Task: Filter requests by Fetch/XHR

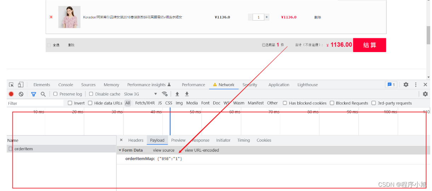Action: coord(145,103)
